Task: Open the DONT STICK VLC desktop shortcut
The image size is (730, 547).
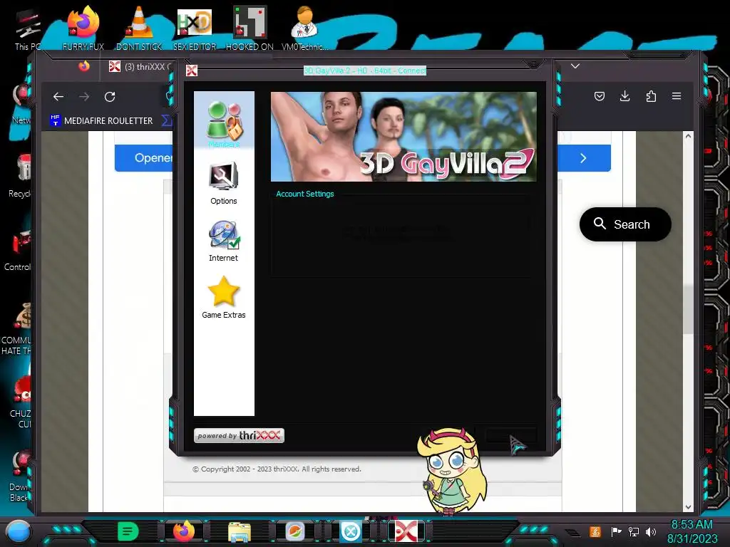Action: tap(139, 28)
